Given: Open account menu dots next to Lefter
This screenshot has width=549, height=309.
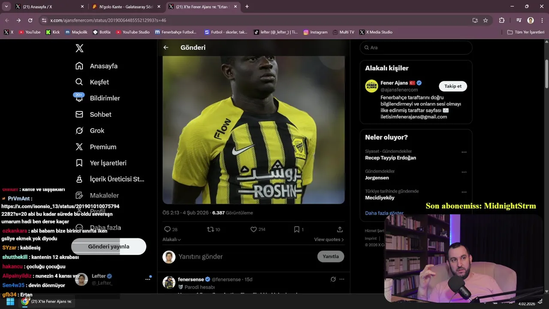Looking at the screenshot, I should pos(148,279).
